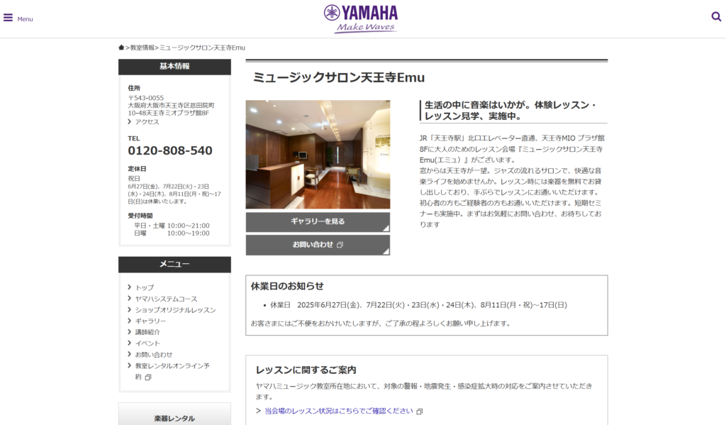Click the 休業日のお知らせ heading
The width and height of the screenshot is (726, 425).
tap(287, 287)
